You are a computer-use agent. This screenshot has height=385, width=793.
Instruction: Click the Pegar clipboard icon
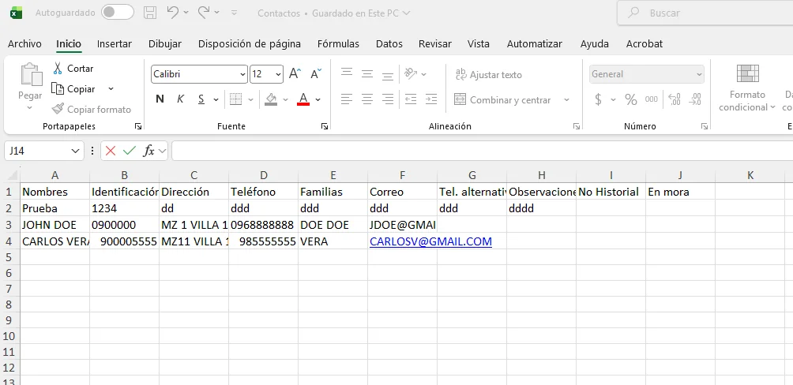coord(32,74)
